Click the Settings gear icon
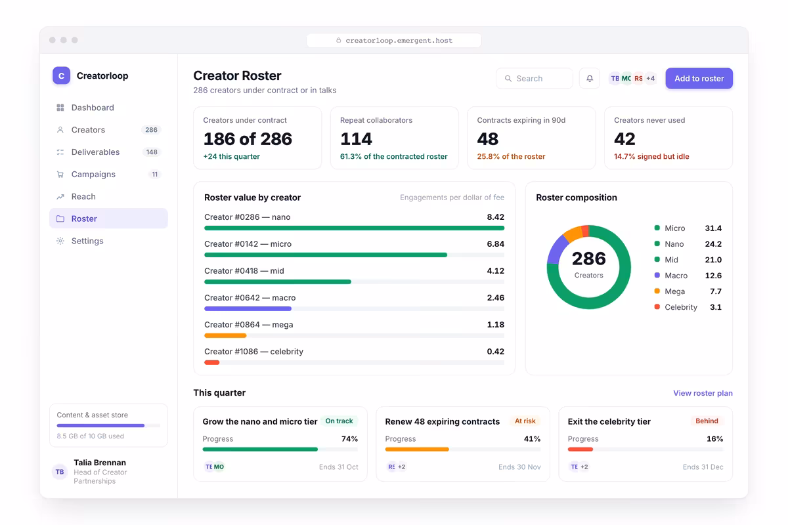This screenshot has height=525, width=788. 60,241
